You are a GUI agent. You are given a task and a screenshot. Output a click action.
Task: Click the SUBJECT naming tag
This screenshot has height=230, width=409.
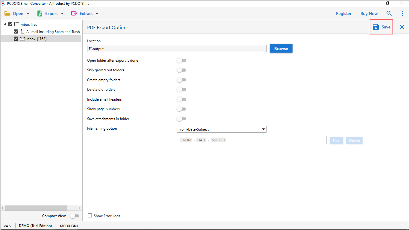pos(219,140)
